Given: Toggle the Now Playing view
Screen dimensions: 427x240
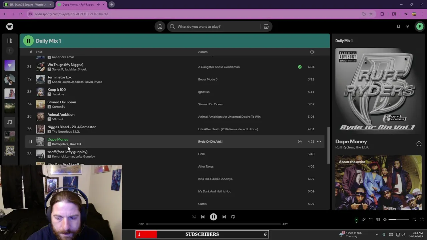Looking at the screenshot, I should click(356, 220).
